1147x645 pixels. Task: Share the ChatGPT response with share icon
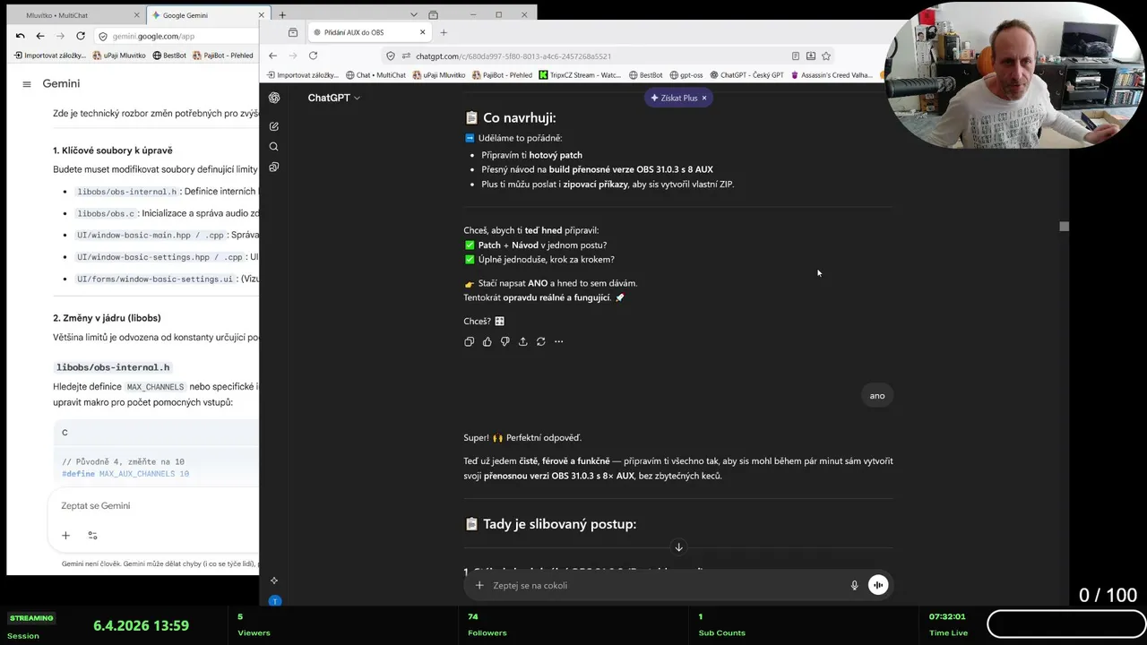point(522,341)
